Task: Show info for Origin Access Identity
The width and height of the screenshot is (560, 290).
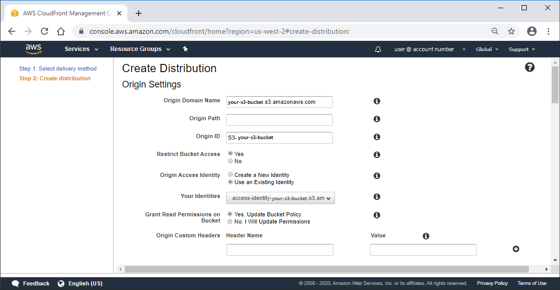Action: pyautogui.click(x=376, y=176)
